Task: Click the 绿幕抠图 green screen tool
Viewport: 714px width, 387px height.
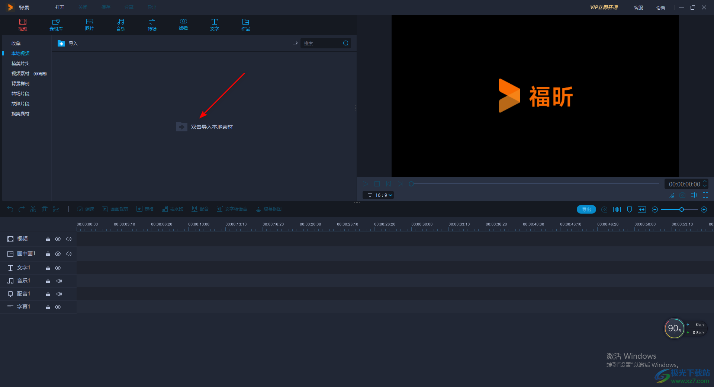Action: (268, 209)
